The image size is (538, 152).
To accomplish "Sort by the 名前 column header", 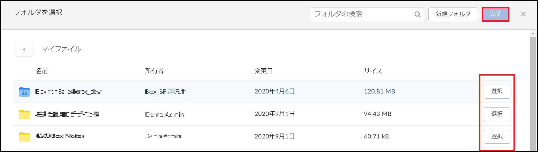I will (42, 71).
